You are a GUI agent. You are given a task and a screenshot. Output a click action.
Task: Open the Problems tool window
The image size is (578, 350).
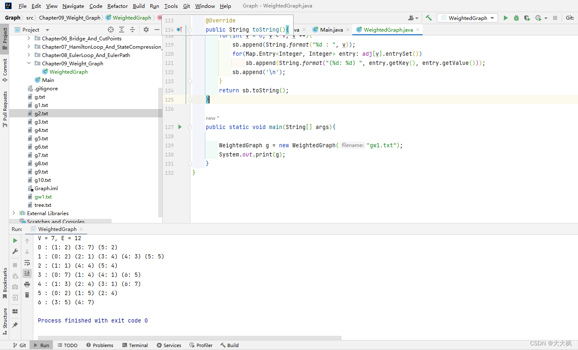[x=100, y=345]
